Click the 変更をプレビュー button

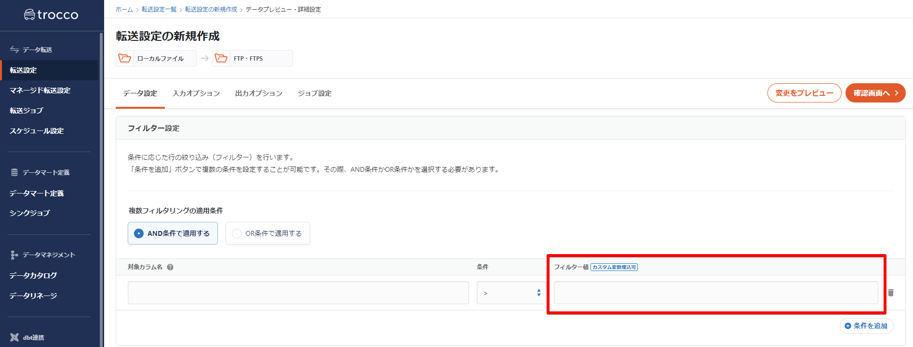[x=804, y=93]
